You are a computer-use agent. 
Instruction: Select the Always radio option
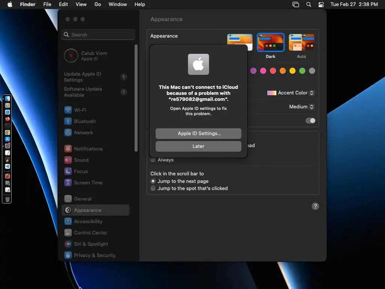(x=153, y=160)
